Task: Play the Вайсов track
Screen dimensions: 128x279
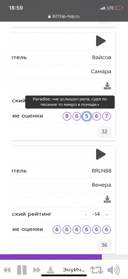Action: [x=101, y=41]
